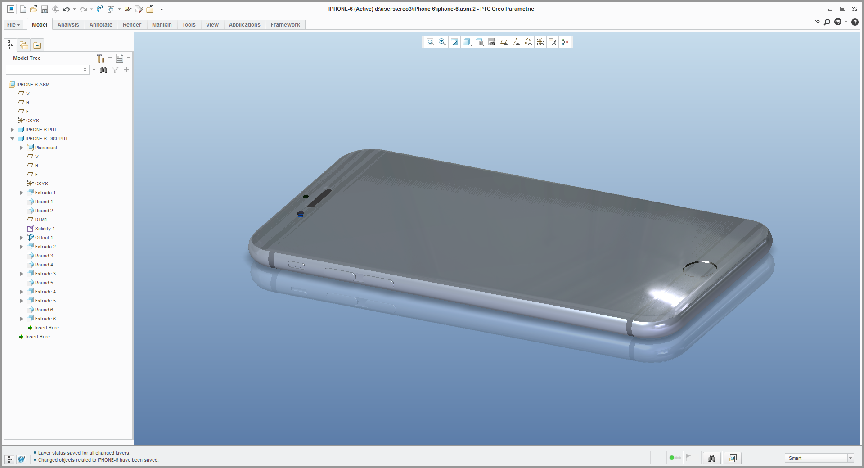Open the Smart selection filter dropdown
864x468 pixels.
point(850,458)
